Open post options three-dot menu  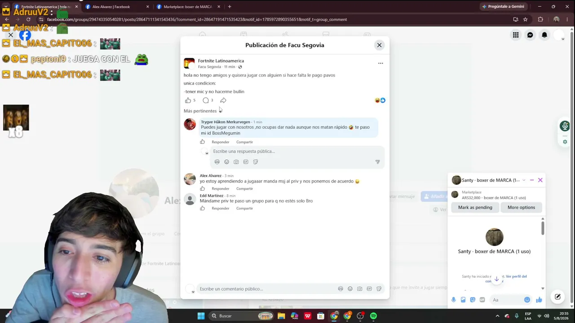[380, 63]
